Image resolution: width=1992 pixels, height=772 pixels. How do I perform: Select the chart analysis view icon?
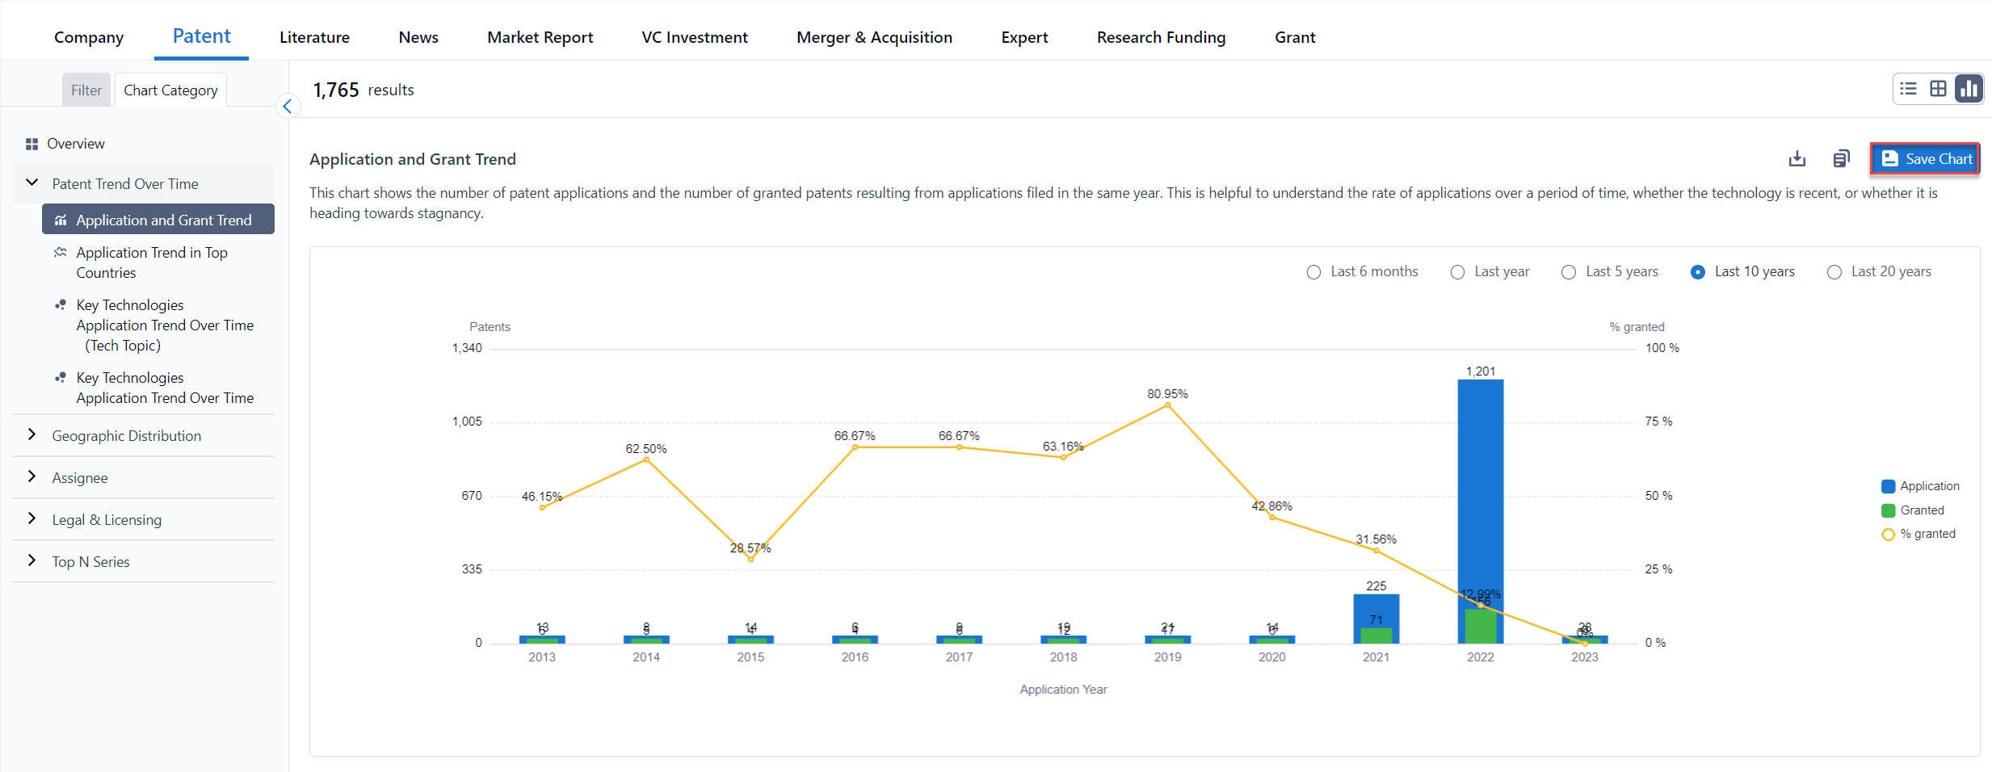[1969, 89]
